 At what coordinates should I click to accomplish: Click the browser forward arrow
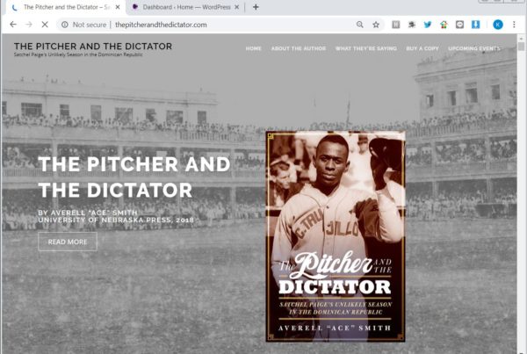(x=29, y=25)
